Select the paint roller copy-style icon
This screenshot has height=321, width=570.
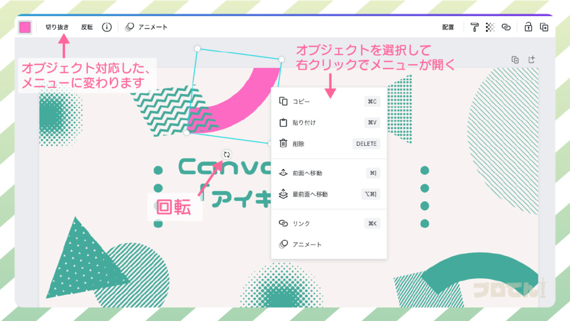coord(474,27)
